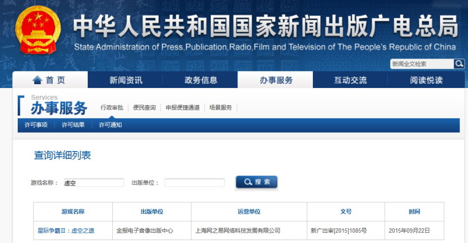Select 许可结果 in the blue bar
The image size is (468, 243).
pyautogui.click(x=73, y=125)
